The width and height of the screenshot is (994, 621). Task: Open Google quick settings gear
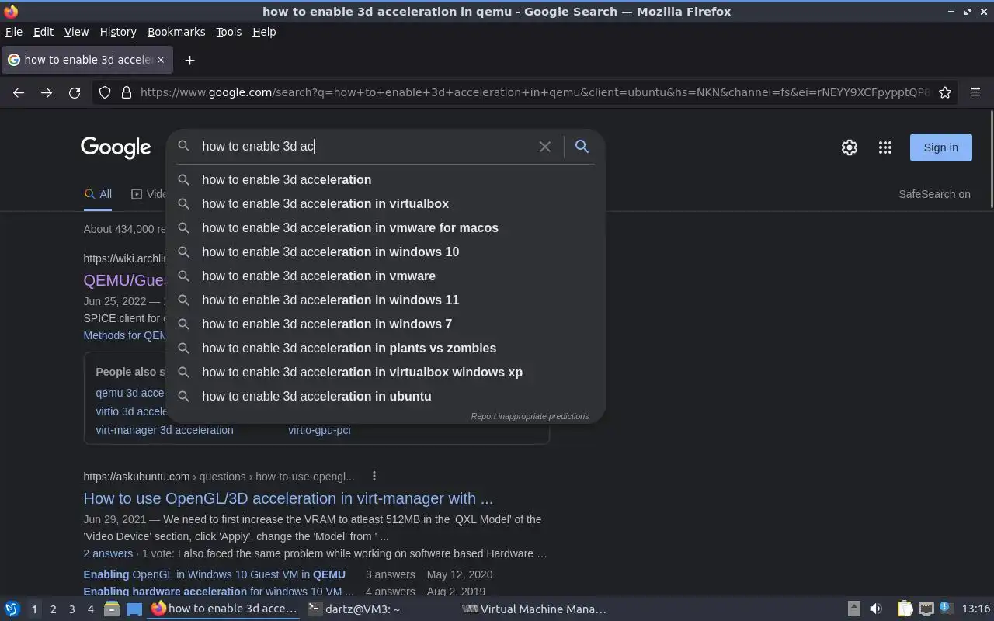pos(850,147)
